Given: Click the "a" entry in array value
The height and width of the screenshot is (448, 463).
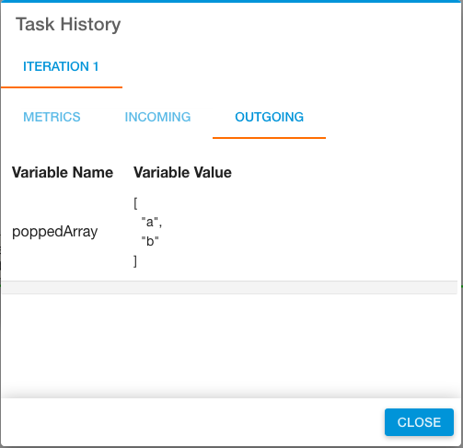Looking at the screenshot, I should pyautogui.click(x=152, y=222).
